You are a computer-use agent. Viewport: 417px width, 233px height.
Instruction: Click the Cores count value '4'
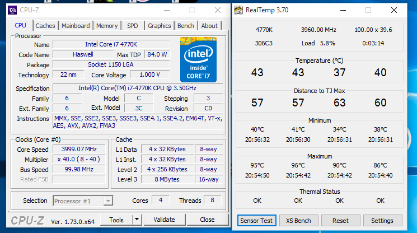click(x=161, y=200)
